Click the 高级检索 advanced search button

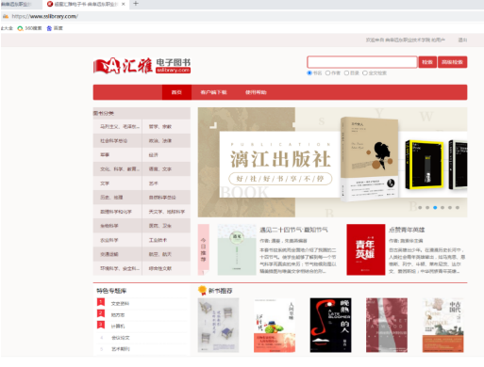pos(452,62)
